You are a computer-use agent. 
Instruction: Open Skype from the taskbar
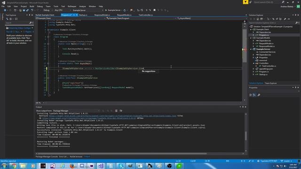point(121,166)
